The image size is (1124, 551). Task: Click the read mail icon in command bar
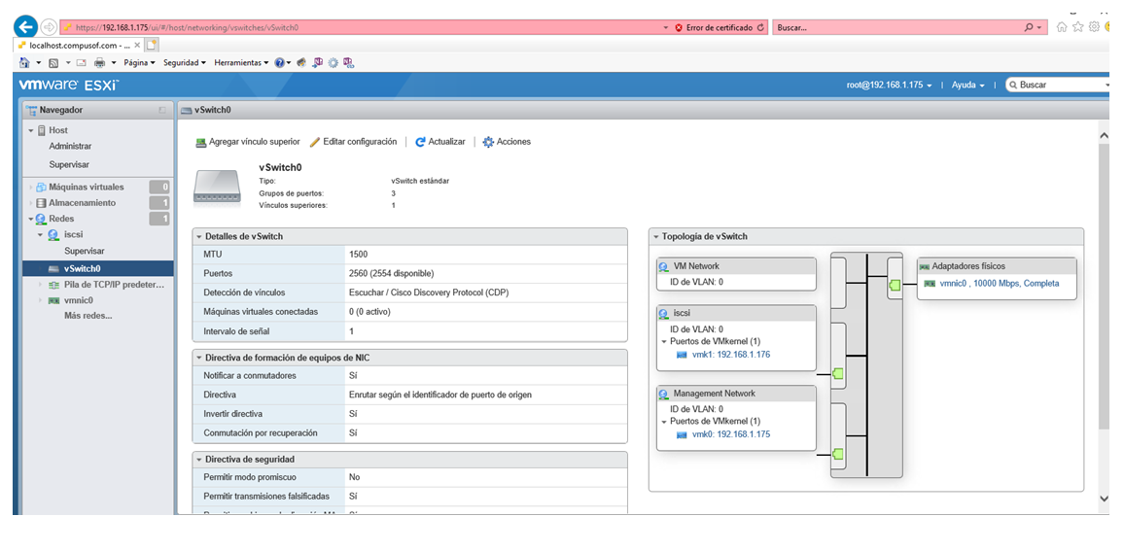[x=81, y=62]
